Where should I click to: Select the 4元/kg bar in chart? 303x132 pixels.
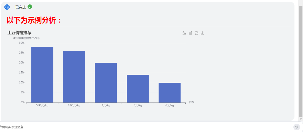[106, 83]
